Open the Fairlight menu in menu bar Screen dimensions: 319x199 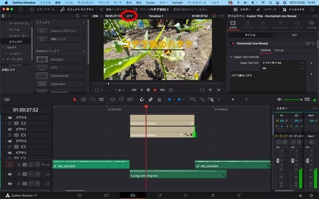pyautogui.click(x=177, y=3)
